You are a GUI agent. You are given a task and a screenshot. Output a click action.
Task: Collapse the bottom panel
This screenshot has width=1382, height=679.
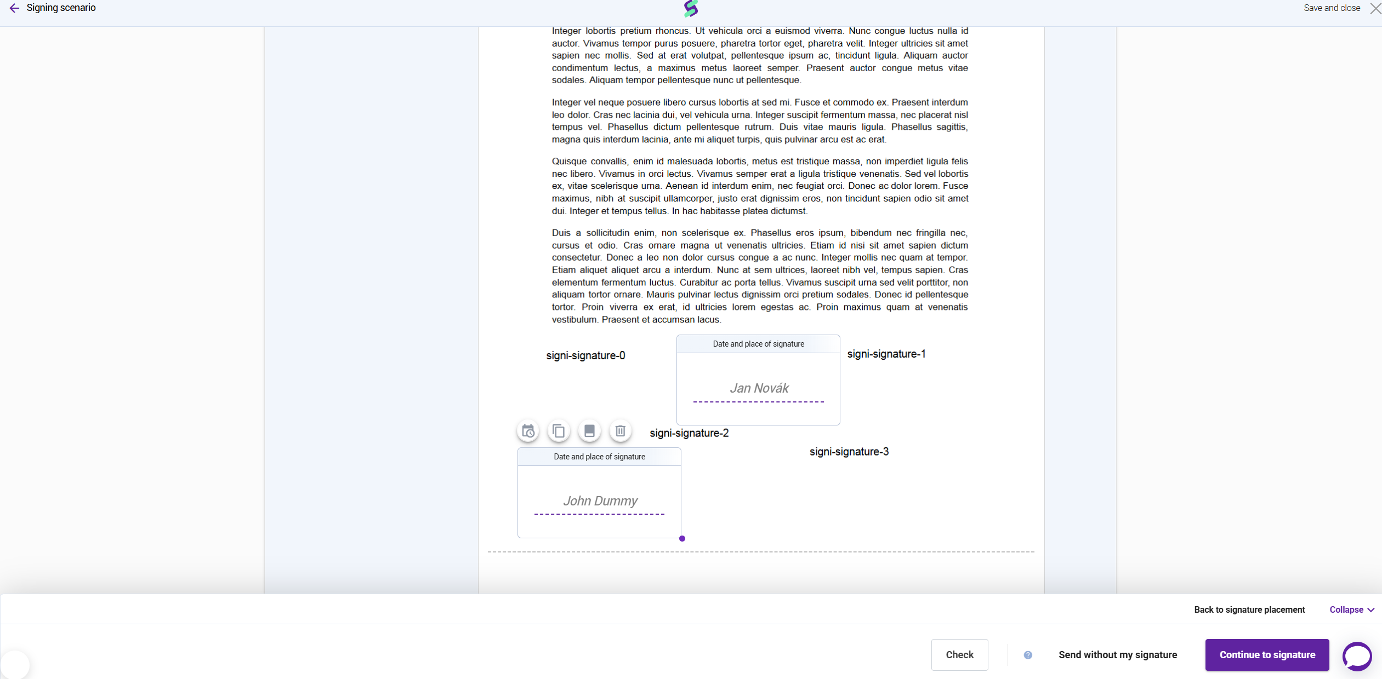coord(1346,609)
